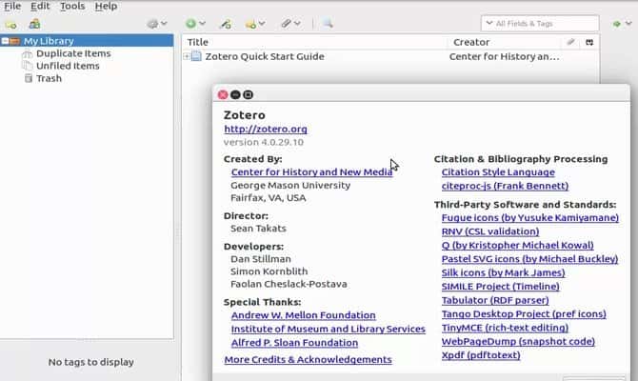Image resolution: width=638 pixels, height=381 pixels.
Task: Close the About Zotero dialog
Action: tap(223, 95)
